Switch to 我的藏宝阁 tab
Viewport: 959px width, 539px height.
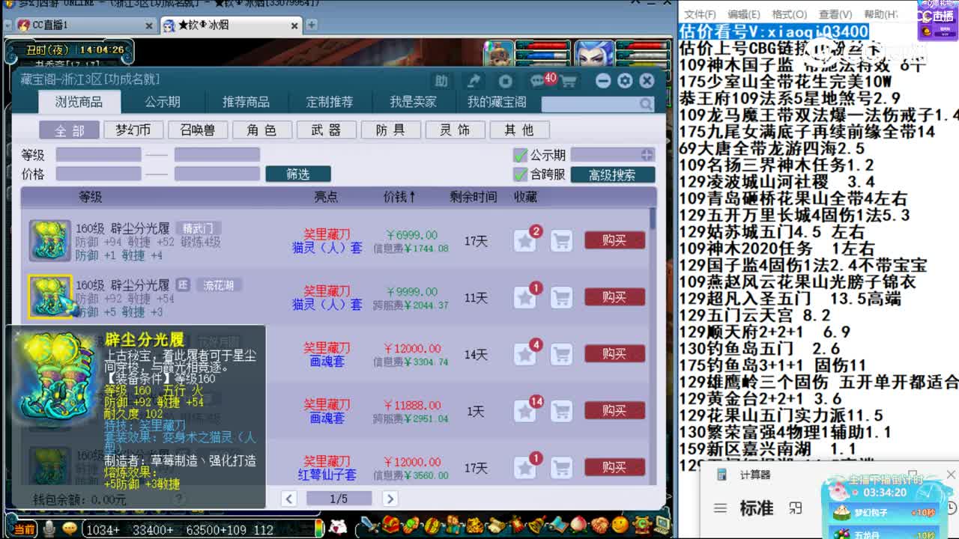coord(497,102)
